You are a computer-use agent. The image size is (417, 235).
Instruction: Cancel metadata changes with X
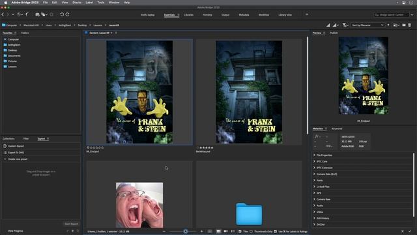[403, 231]
